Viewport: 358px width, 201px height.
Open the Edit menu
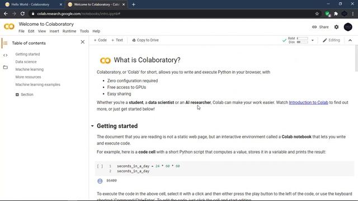click(x=31, y=31)
